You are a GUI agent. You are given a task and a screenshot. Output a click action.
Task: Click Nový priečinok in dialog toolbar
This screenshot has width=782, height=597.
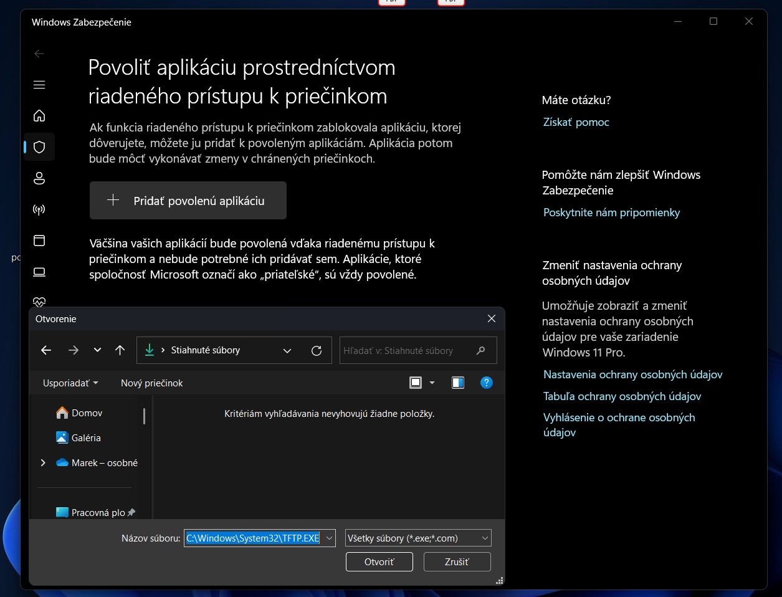tap(152, 383)
